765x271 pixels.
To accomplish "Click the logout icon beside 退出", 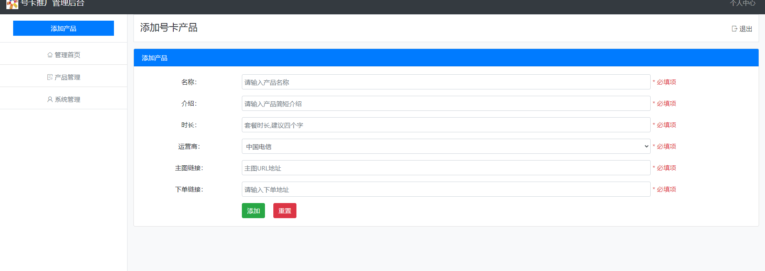I will (x=734, y=29).
